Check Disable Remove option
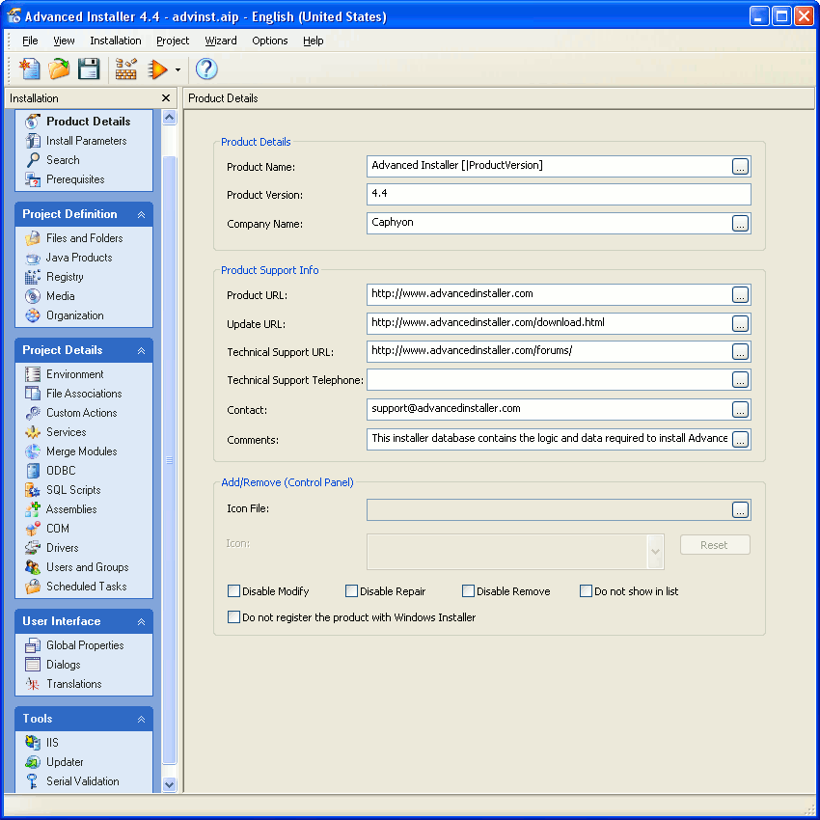Screen dimensions: 820x820 (x=468, y=591)
